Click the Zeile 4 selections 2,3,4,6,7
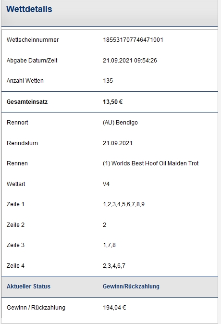The width and height of the screenshot is (221, 324). point(114,265)
